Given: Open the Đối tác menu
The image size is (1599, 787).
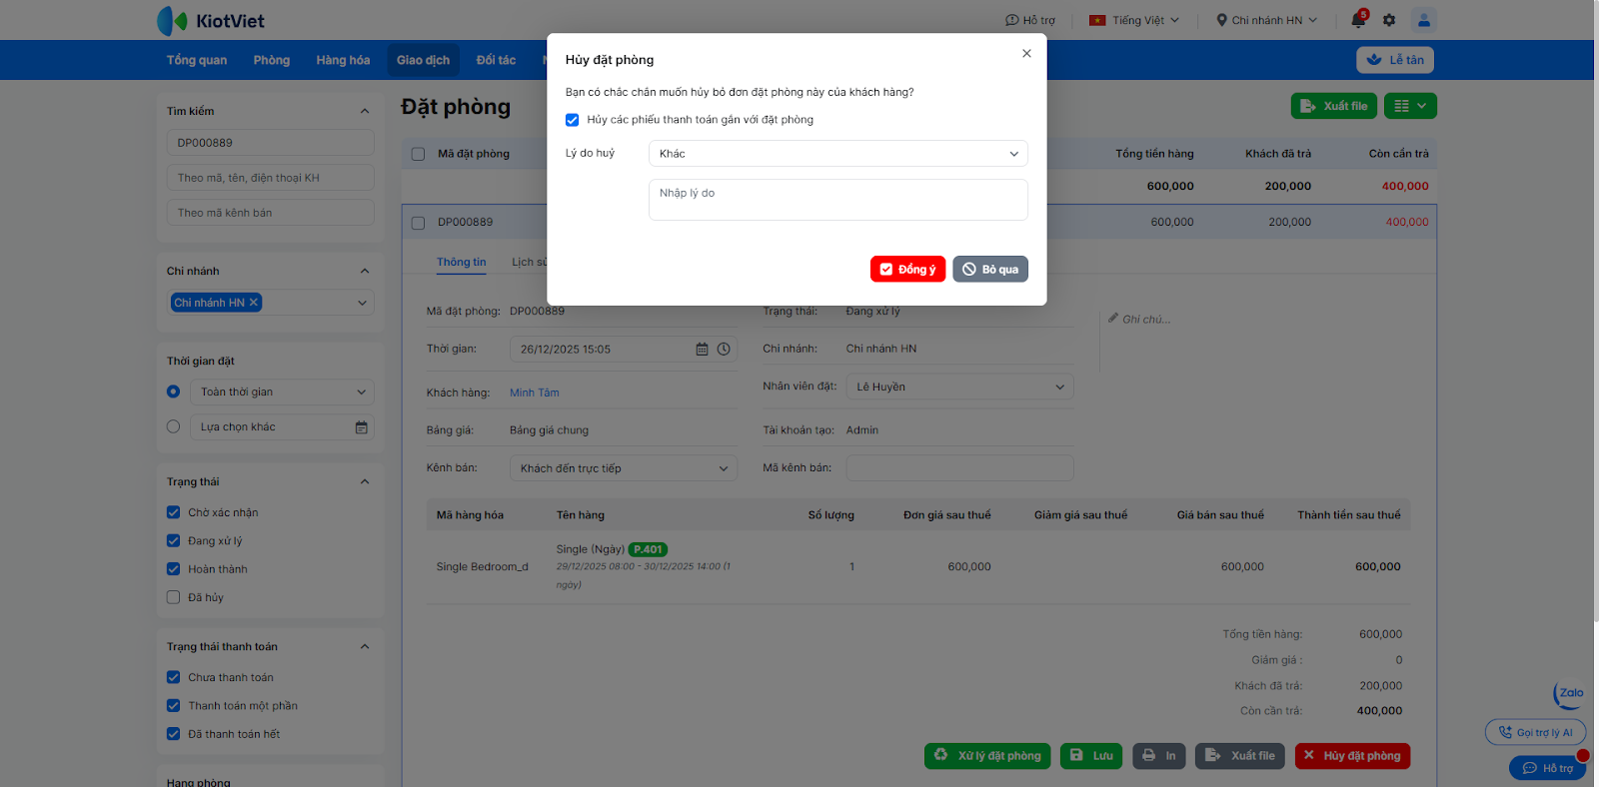Looking at the screenshot, I should tap(496, 60).
